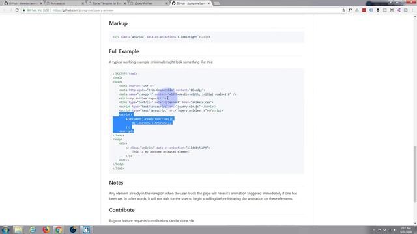Screen dimensions: 417x234
Task: Click the purple share-like extension icon
Action: pyautogui.click(x=399, y=10)
